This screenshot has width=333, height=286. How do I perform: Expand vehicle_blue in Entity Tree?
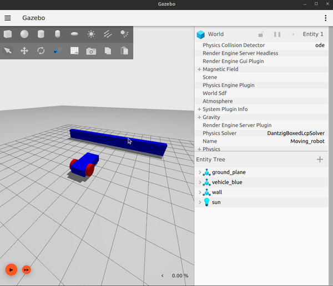200,182
